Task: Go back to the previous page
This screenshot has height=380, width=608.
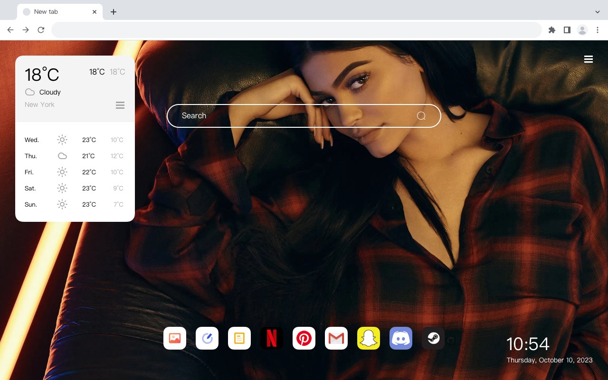Action: coord(10,30)
